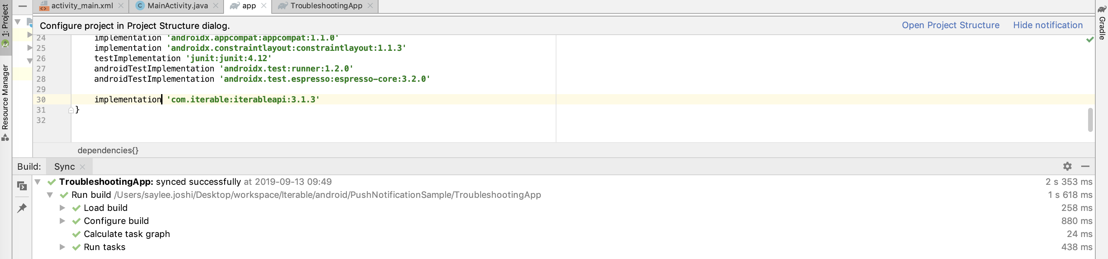Collapse the TroubleshootingApp sync tree node
1108x259 pixels.
click(38, 182)
